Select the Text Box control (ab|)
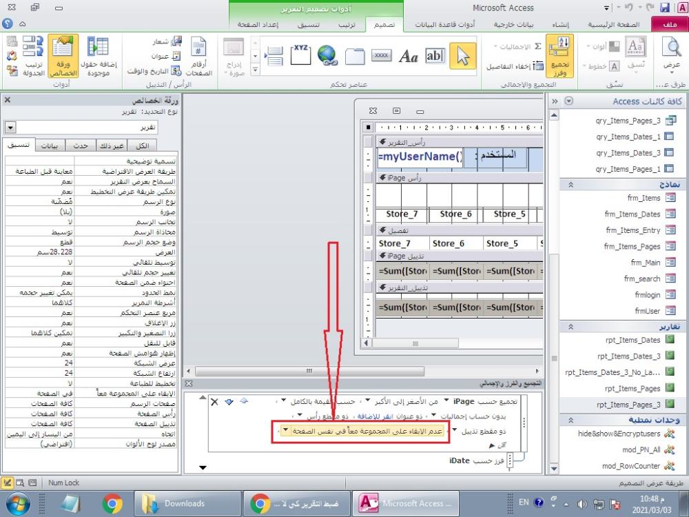Image resolution: width=689 pixels, height=517 pixels. tap(435, 55)
